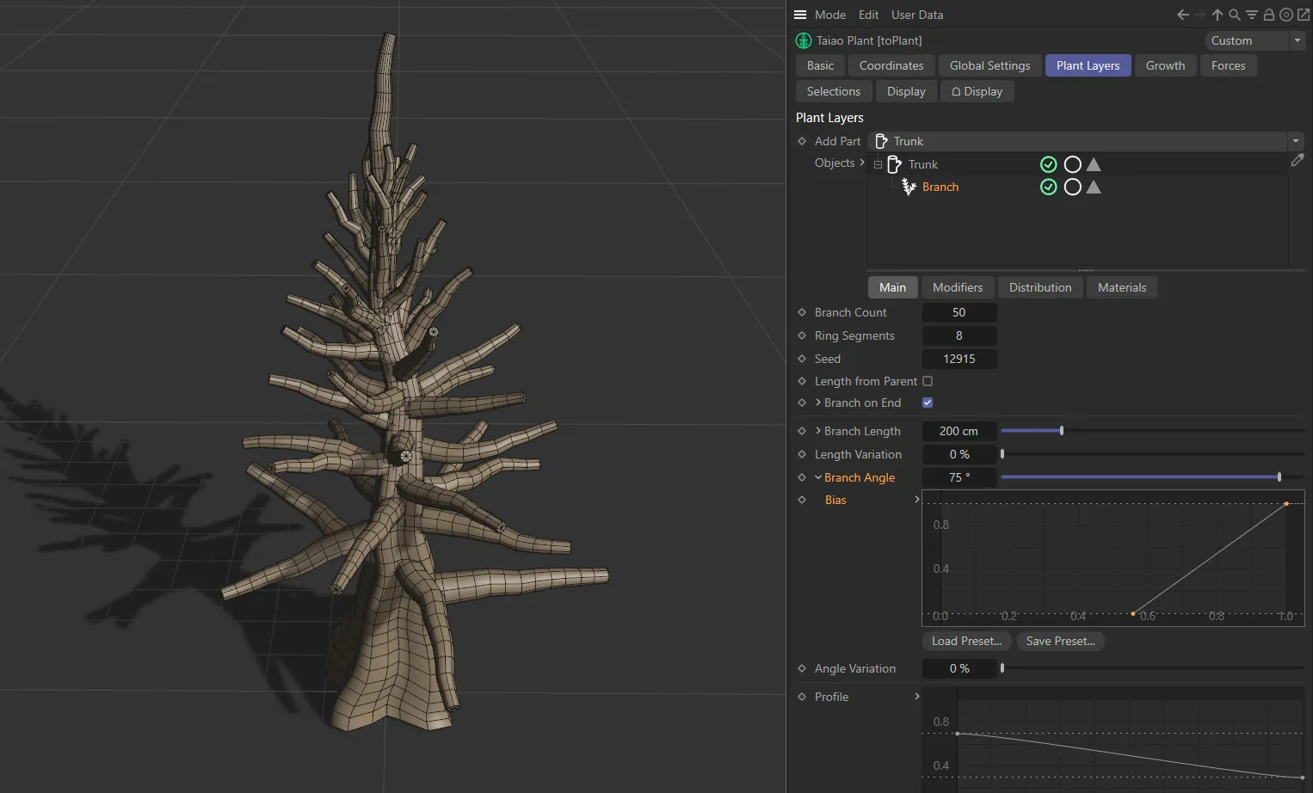
Task: Click the filter icon in the top toolbar
Action: pyautogui.click(x=1251, y=15)
